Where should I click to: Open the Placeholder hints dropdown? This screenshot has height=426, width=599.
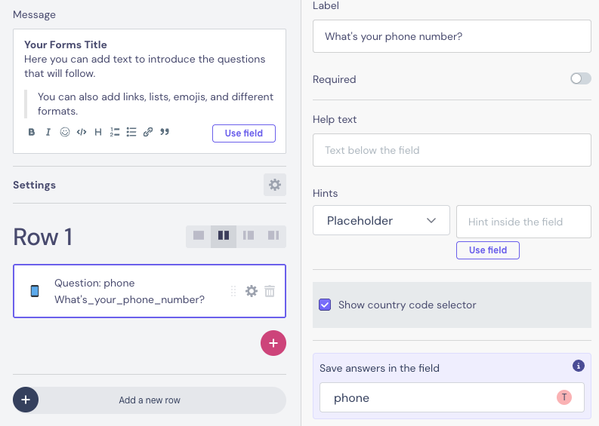point(381,221)
